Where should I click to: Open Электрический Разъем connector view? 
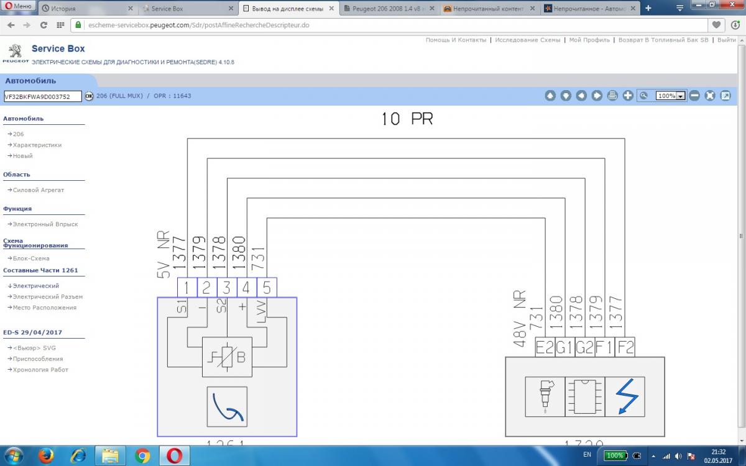pos(48,297)
